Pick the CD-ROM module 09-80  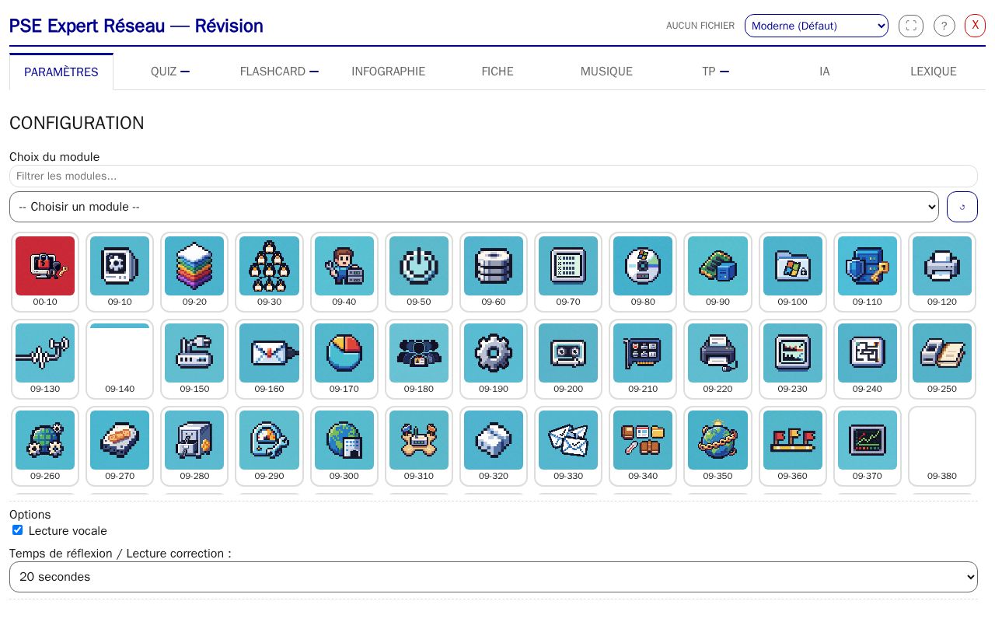click(x=643, y=271)
